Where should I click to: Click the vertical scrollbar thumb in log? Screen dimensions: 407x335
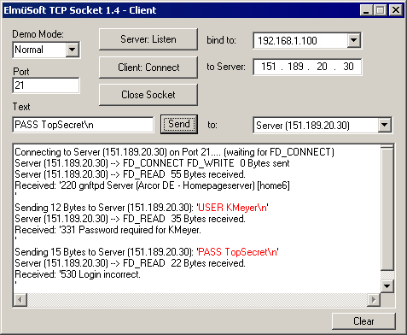click(x=387, y=208)
